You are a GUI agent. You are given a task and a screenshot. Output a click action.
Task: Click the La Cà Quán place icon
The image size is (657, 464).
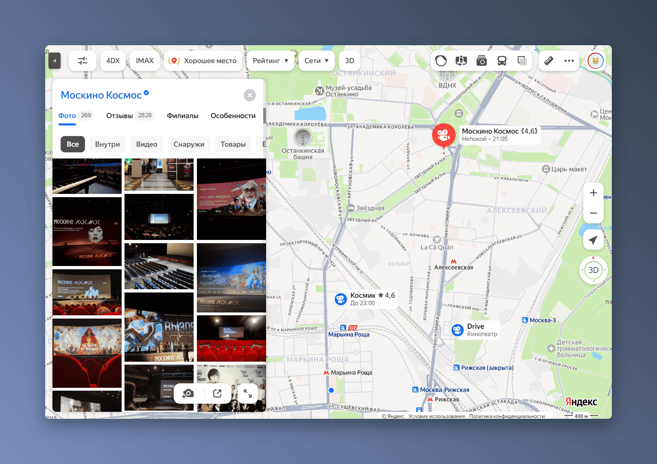click(437, 240)
